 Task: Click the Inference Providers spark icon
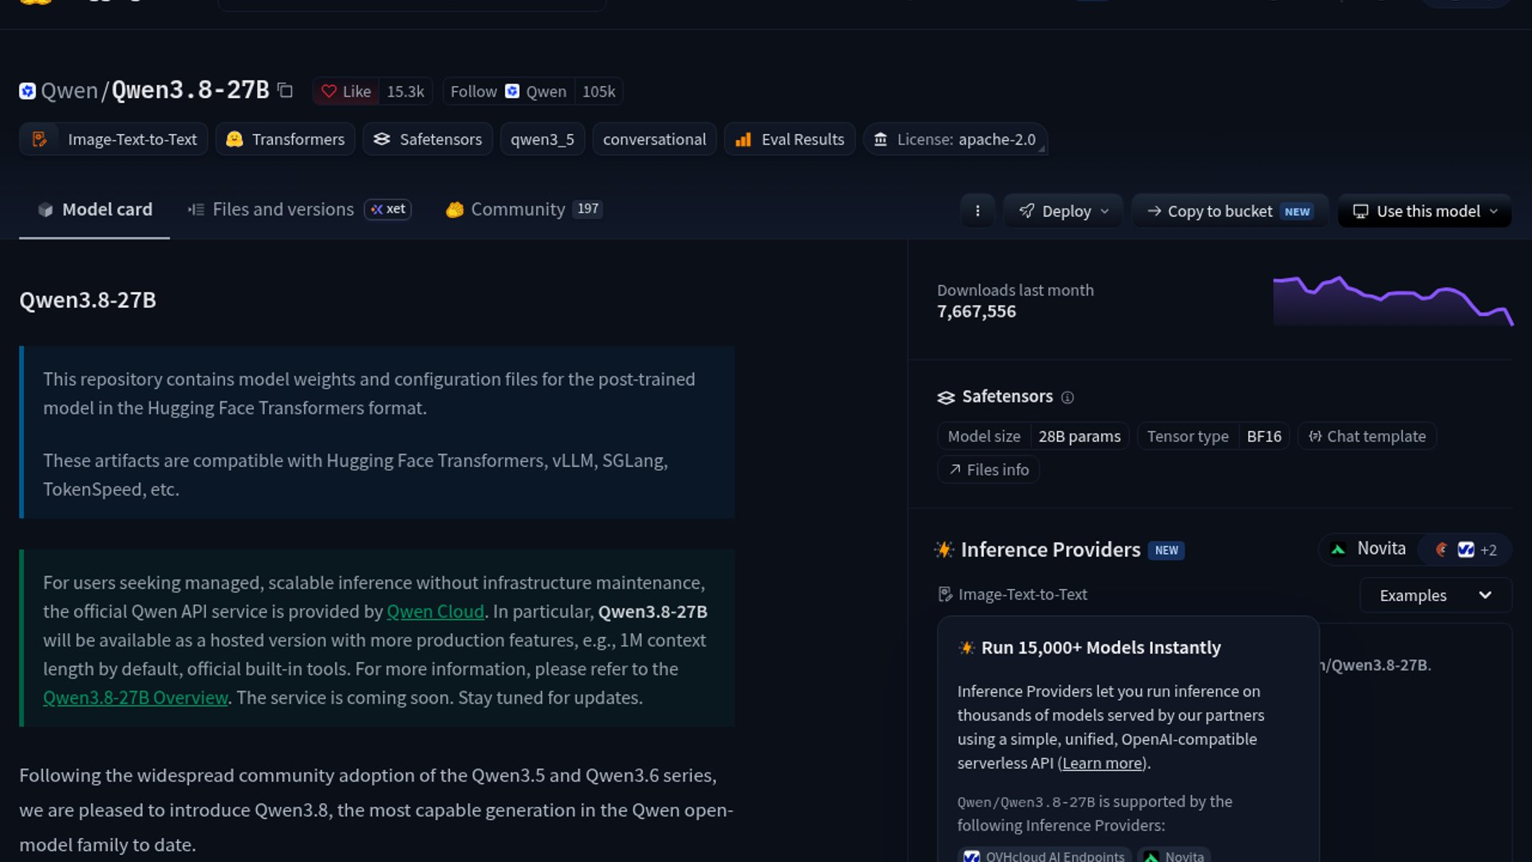click(x=944, y=550)
